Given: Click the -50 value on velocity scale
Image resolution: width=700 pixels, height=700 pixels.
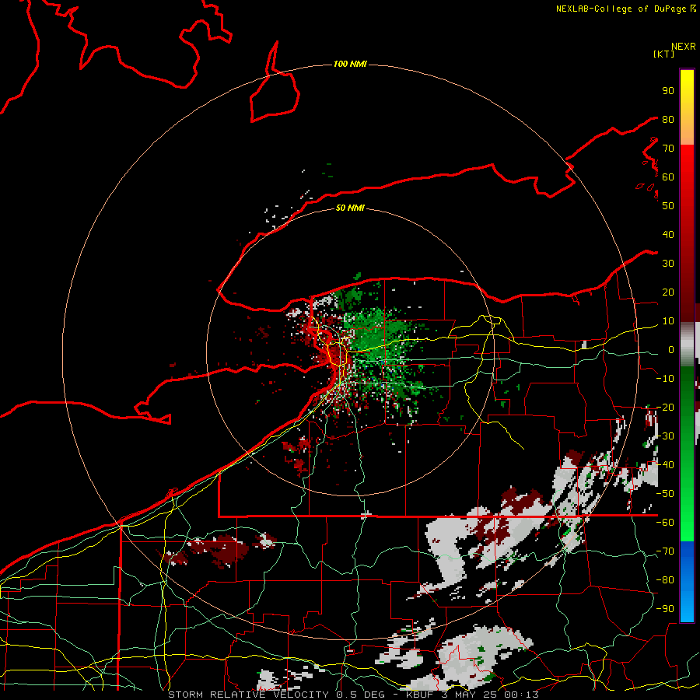Looking at the screenshot, I should [665, 494].
